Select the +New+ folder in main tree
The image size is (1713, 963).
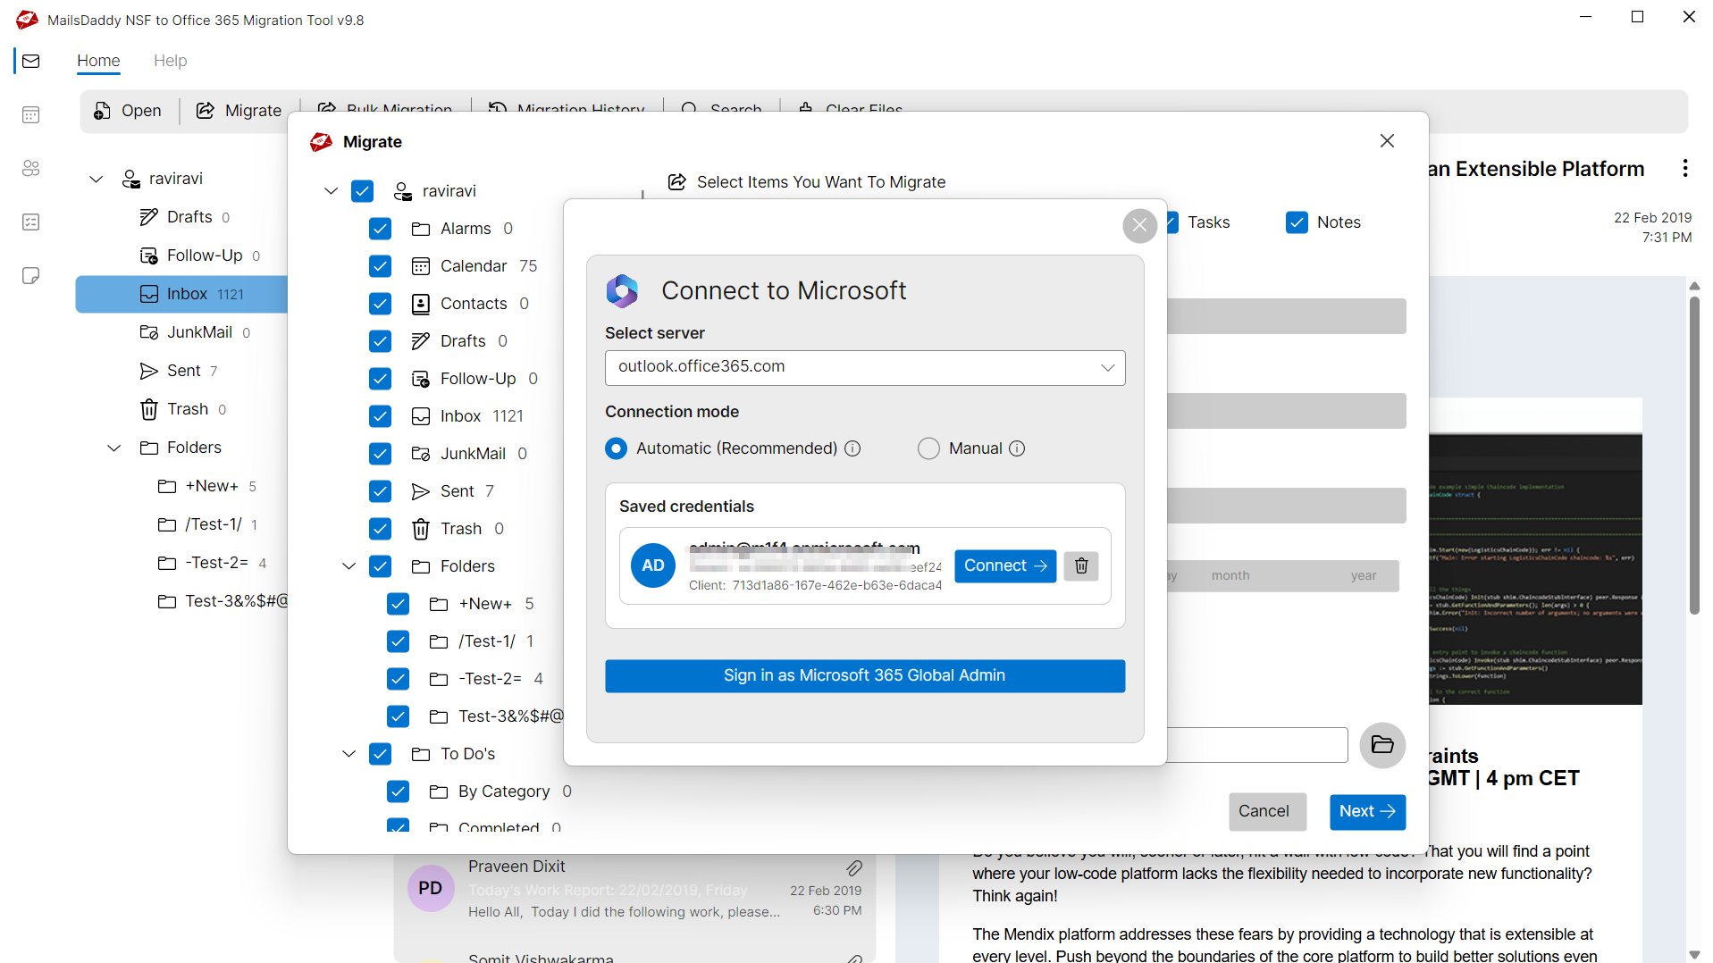coord(207,486)
